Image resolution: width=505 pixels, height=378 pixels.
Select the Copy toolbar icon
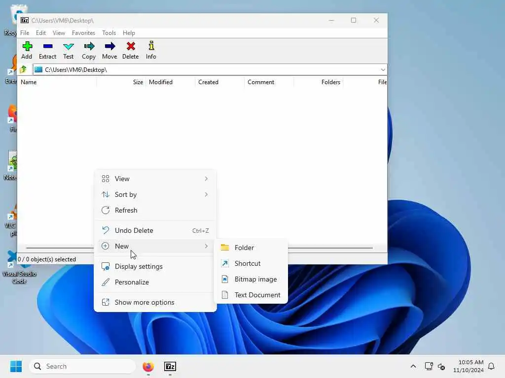(x=89, y=51)
